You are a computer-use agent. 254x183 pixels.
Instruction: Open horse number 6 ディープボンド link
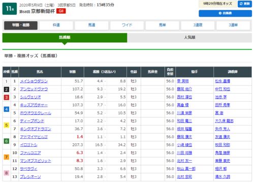pos(32,121)
